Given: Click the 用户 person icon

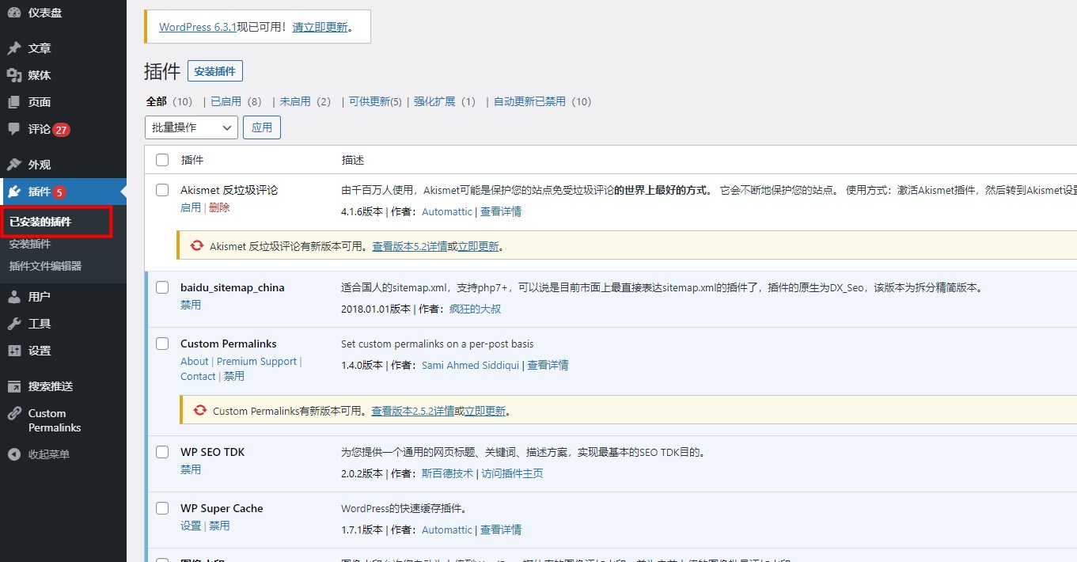Looking at the screenshot, I should [14, 297].
